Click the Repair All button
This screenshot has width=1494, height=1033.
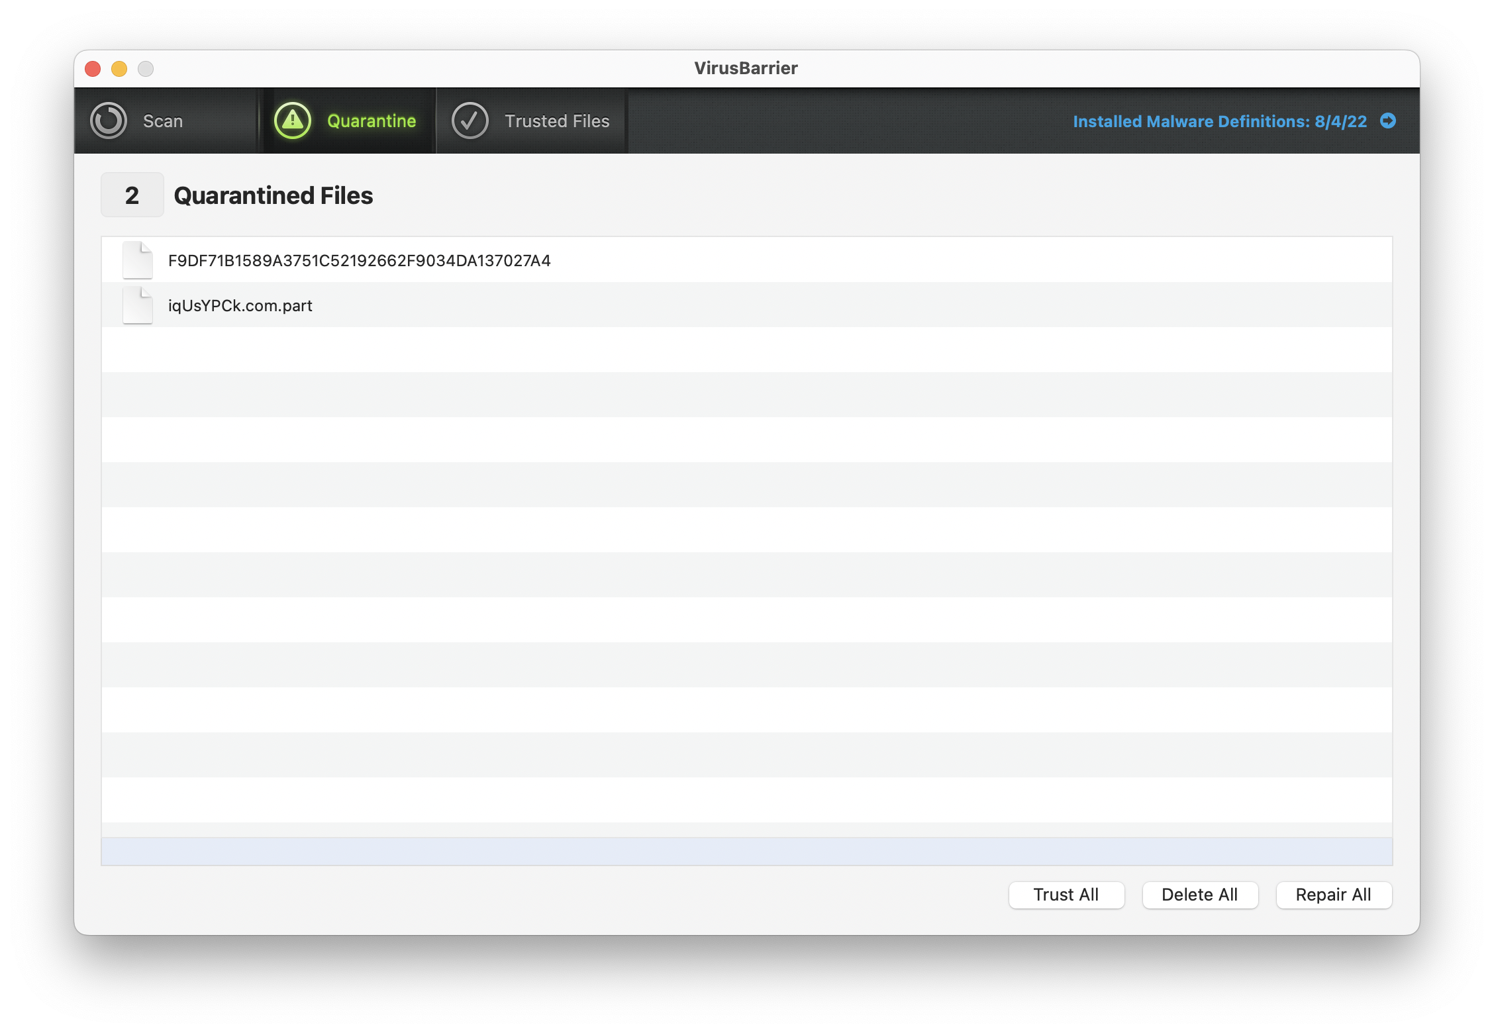[1333, 895]
